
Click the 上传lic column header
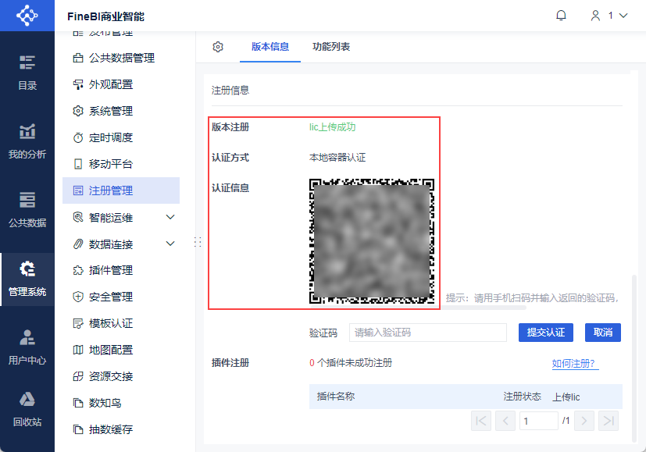[x=566, y=397]
